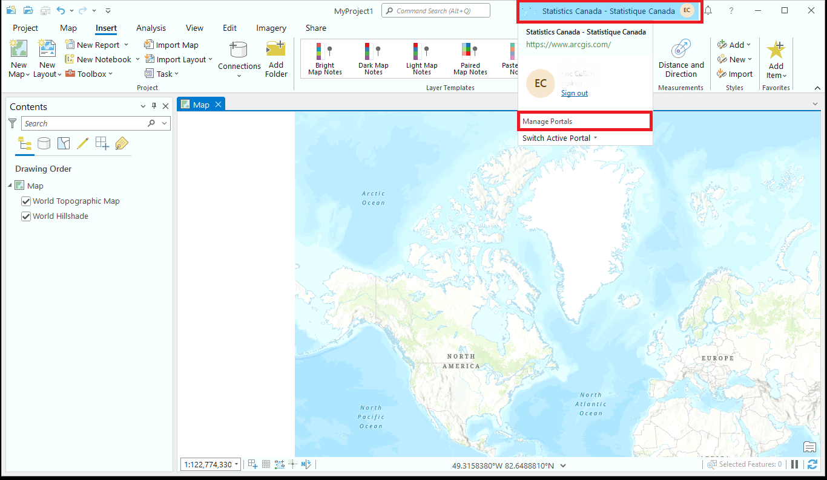Image resolution: width=827 pixels, height=480 pixels.
Task: Open the view tabs dropdown chevron at right
Action: pos(815,104)
